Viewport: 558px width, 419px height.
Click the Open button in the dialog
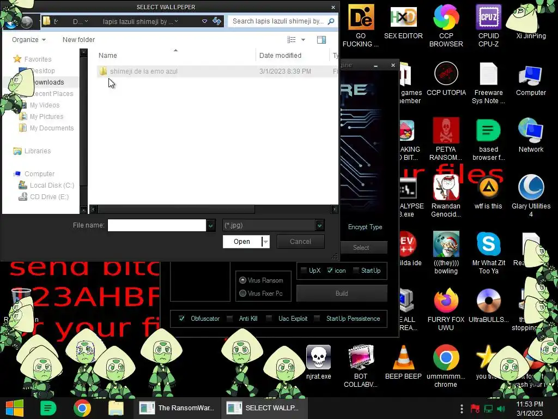click(242, 242)
